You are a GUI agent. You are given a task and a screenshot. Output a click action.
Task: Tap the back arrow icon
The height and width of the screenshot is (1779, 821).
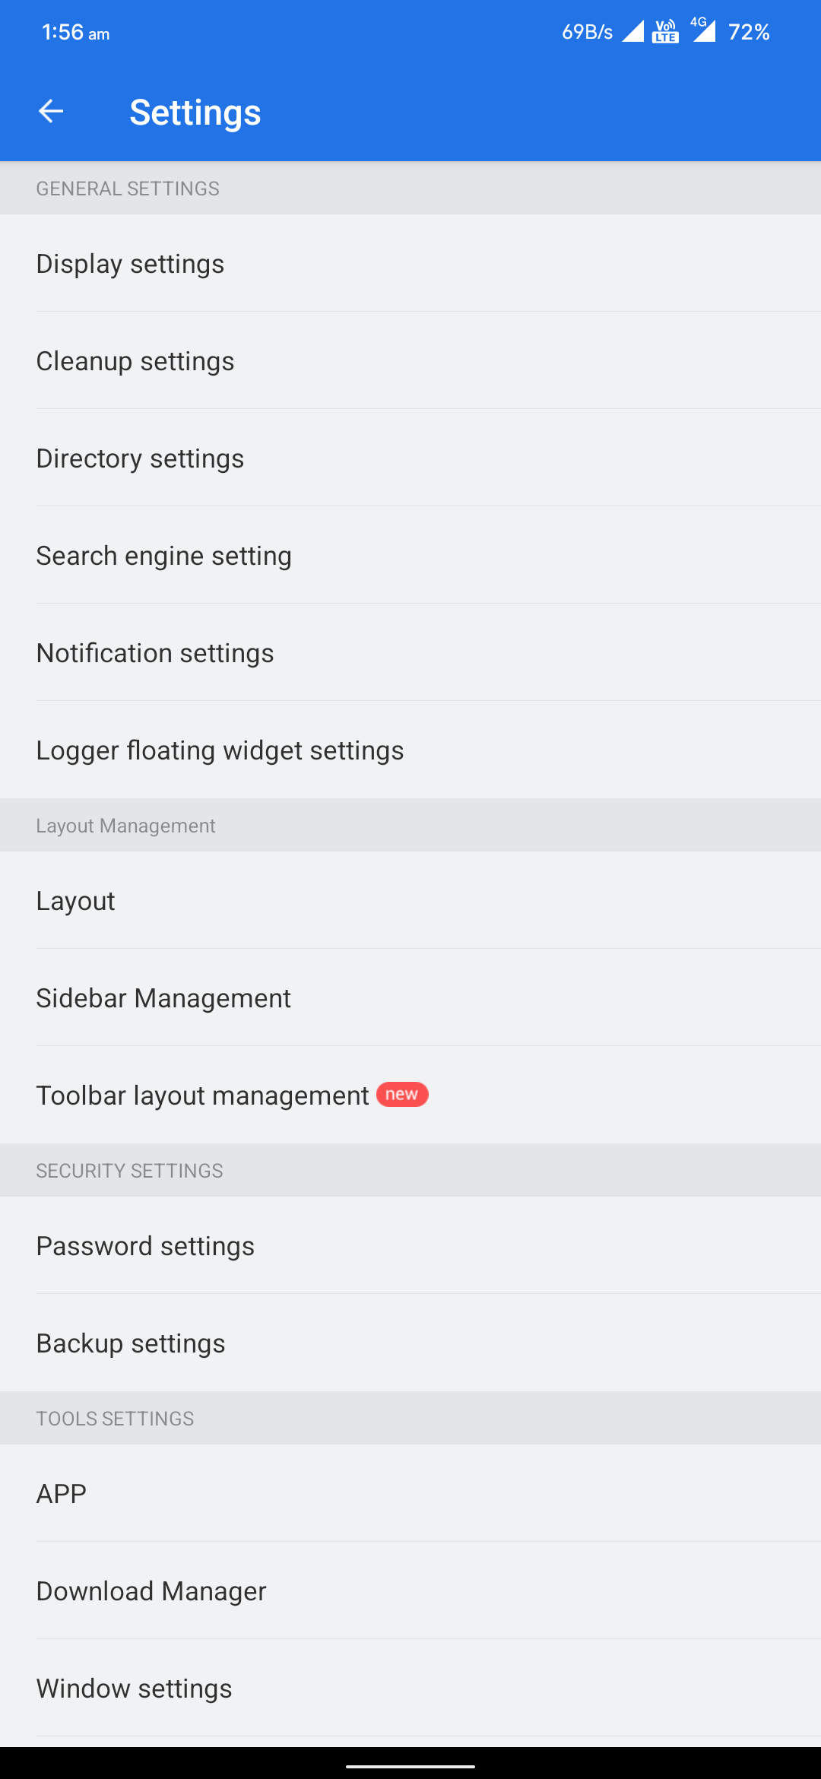pyautogui.click(x=51, y=112)
